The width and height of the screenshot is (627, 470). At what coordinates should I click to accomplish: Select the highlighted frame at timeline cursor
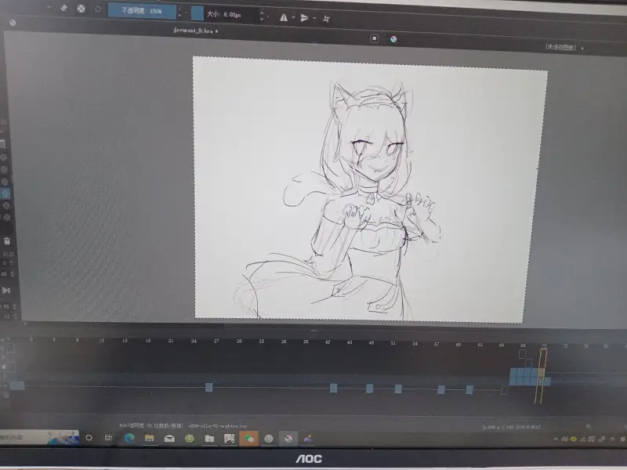click(541, 374)
